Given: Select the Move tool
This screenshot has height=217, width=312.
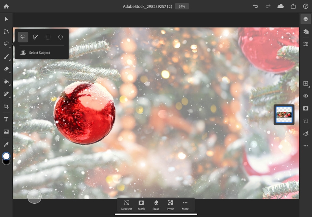Looking at the screenshot, I should (6, 19).
